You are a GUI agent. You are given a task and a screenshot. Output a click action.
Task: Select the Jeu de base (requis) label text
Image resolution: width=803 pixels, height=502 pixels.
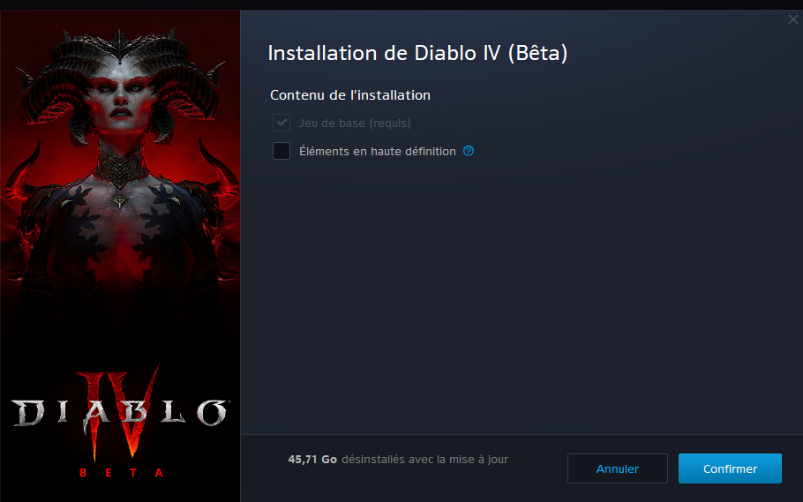pyautogui.click(x=355, y=124)
